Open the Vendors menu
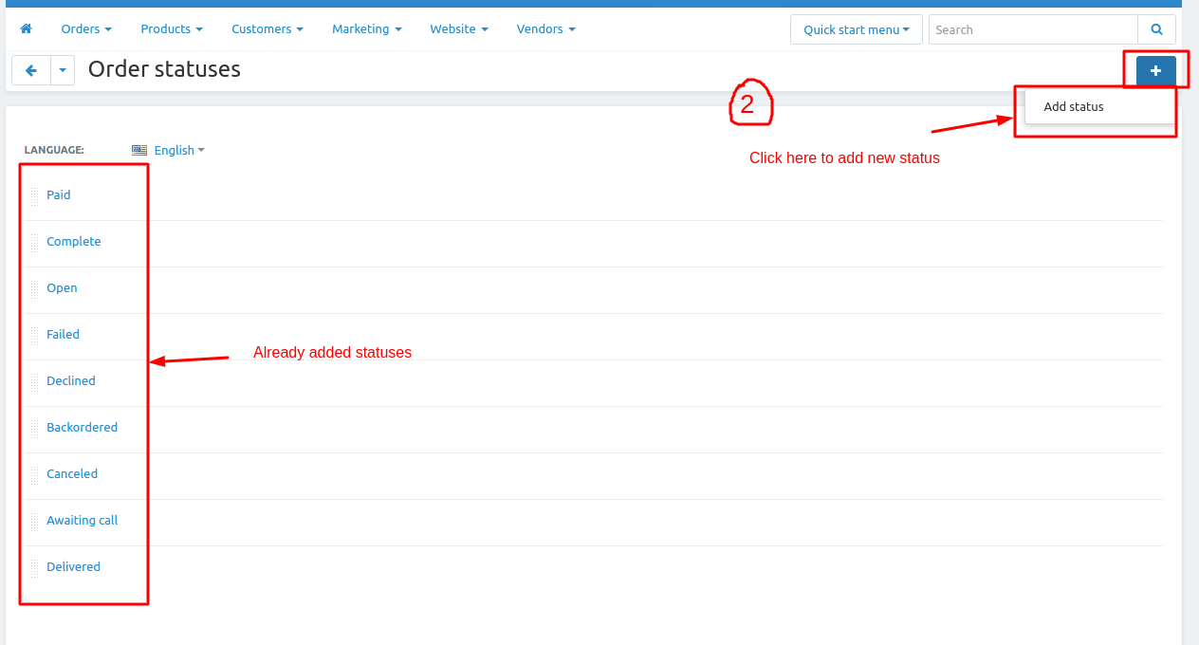This screenshot has height=645, width=1199. (x=545, y=29)
